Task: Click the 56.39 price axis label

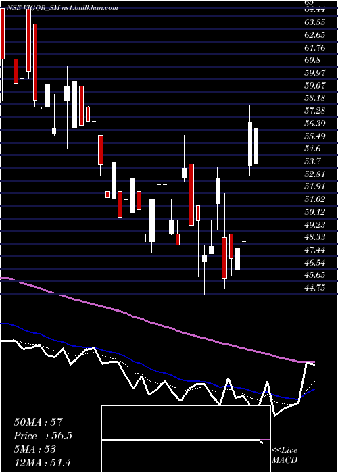Action: click(x=315, y=124)
